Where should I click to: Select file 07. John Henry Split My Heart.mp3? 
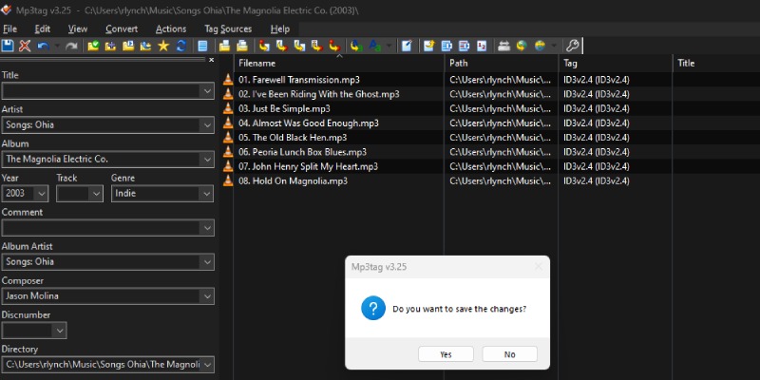308,167
